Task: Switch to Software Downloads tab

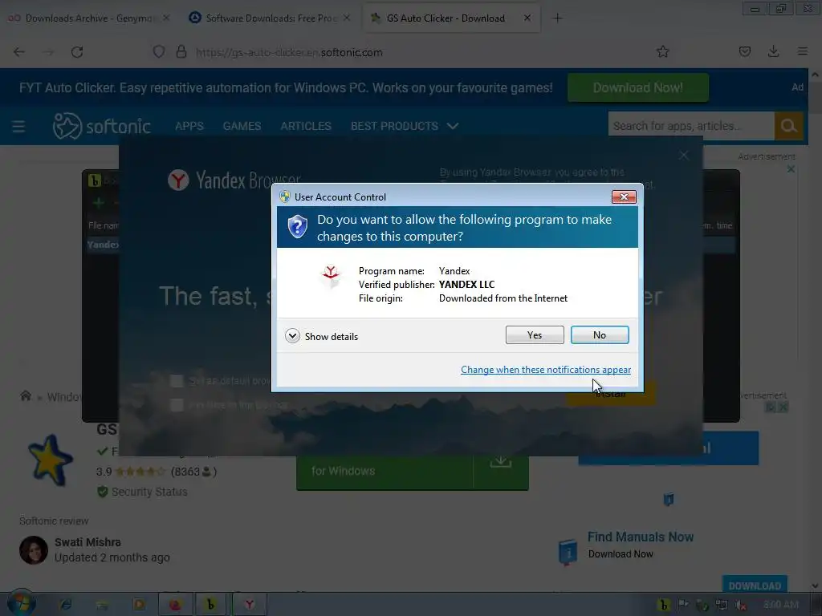Action: tap(271, 18)
